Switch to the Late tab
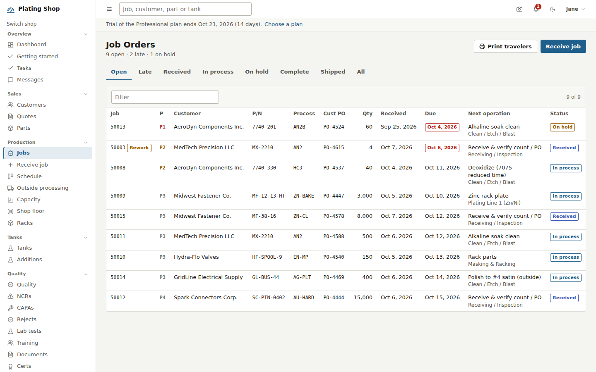The image size is (596, 372). tap(145, 72)
